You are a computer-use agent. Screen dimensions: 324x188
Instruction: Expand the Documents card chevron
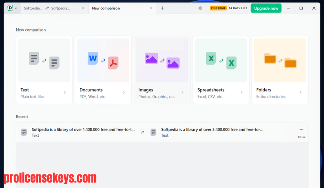[124, 92]
